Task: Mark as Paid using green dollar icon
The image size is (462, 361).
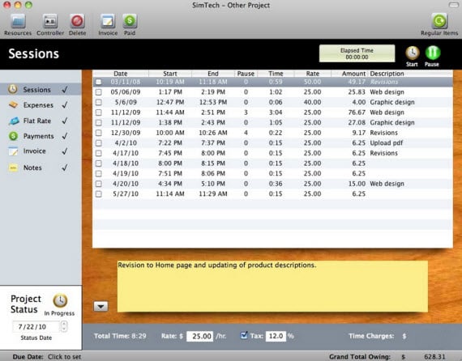Action: [130, 22]
